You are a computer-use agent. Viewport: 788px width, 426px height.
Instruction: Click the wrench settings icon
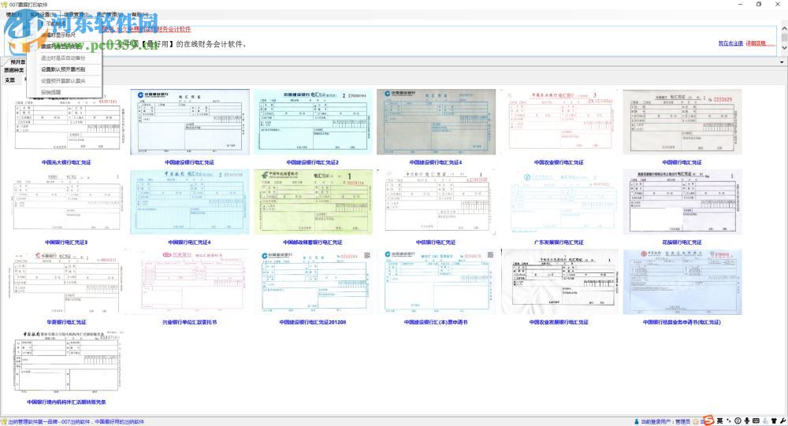782,421
